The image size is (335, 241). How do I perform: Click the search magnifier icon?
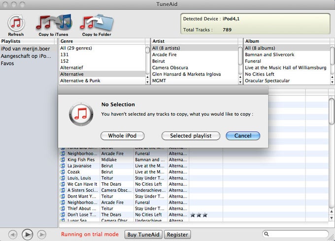[x=267, y=234]
